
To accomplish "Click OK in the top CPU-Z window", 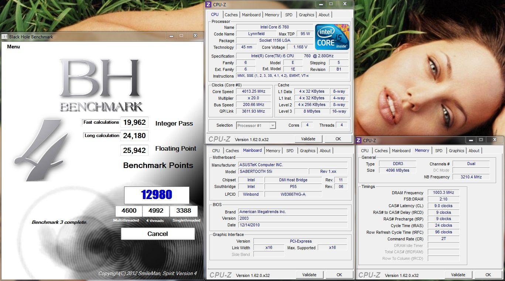I will 338,139.
